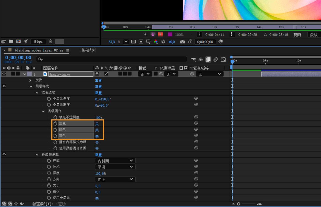Select blending-modes-layer-02-ae timeline tab
Image resolution: width=321 pixels, height=207 pixels.
pyautogui.click(x=39, y=50)
